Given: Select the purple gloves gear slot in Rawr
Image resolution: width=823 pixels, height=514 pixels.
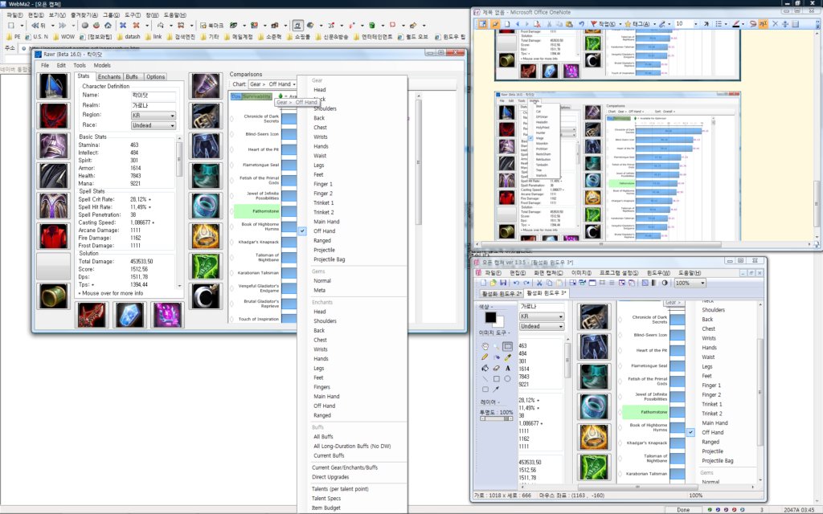Looking at the screenshot, I should [206, 86].
